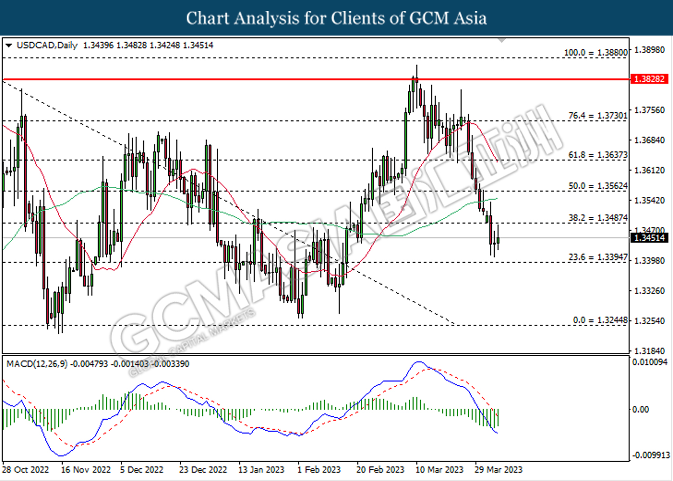Open the chart dropdown triangle beside USDCAD
Screen dimensions: 673x481
click(x=9, y=45)
